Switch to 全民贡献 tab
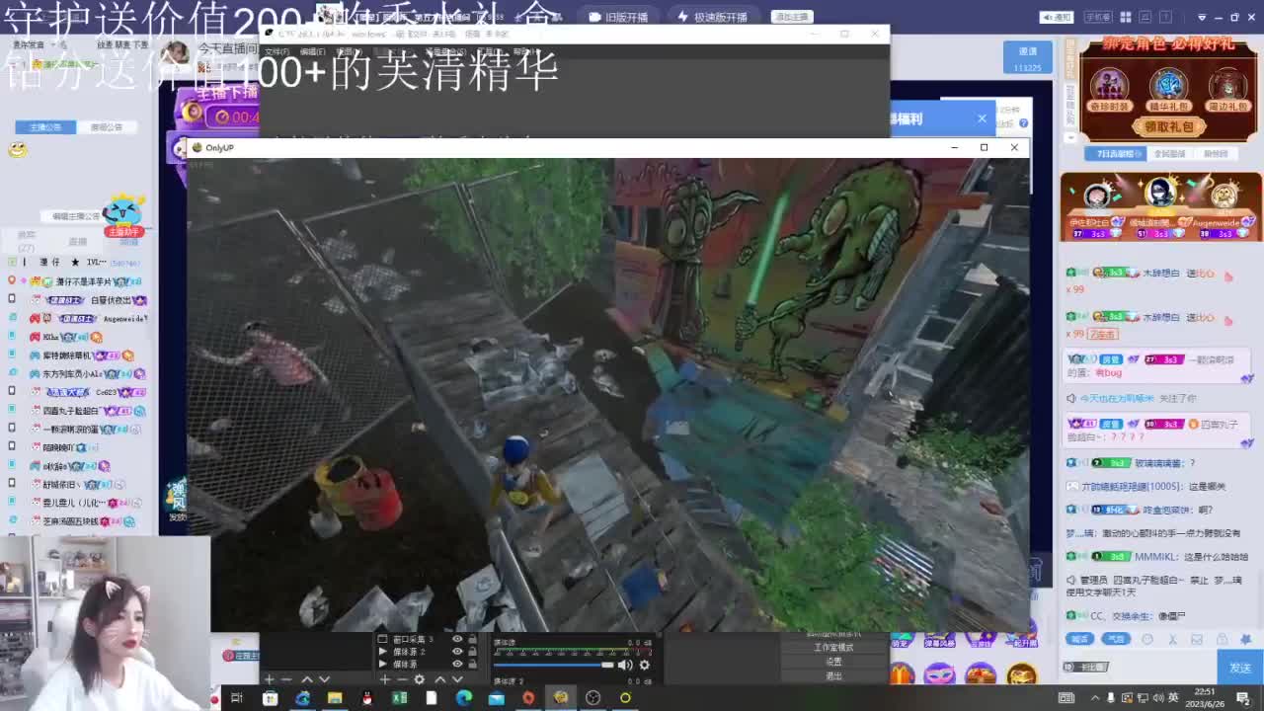Image resolution: width=1264 pixels, height=711 pixels. 1169,154
